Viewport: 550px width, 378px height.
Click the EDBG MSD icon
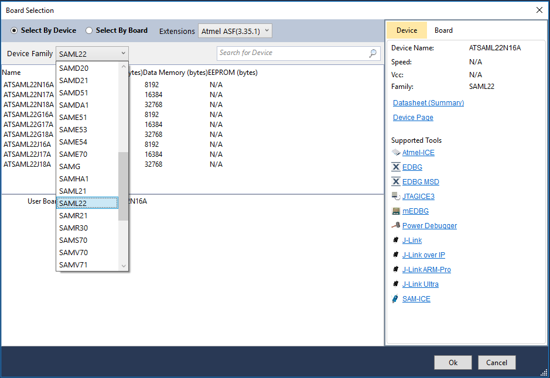click(396, 182)
